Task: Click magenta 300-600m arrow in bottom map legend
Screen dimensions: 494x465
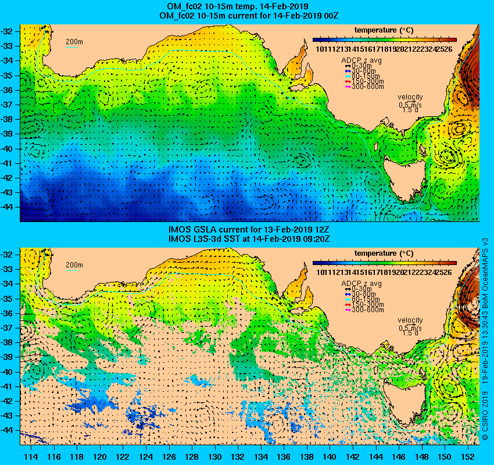Action: [348, 310]
